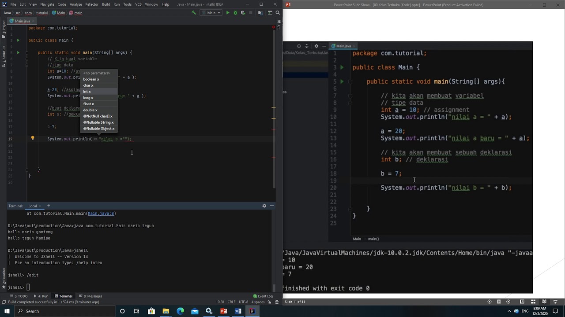Run the Main configuration with the green play icon

(228, 13)
